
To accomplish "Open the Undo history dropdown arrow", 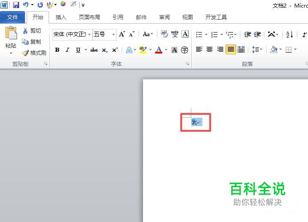I will pyautogui.click(x=32, y=5).
